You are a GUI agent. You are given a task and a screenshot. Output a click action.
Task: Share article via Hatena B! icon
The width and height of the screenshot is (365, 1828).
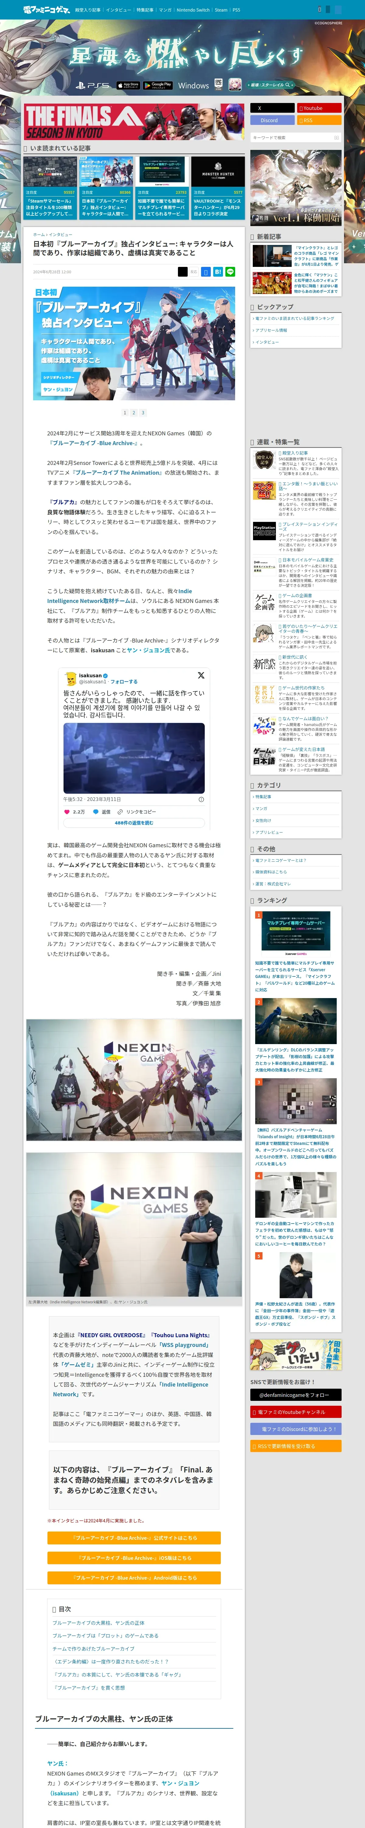(218, 272)
